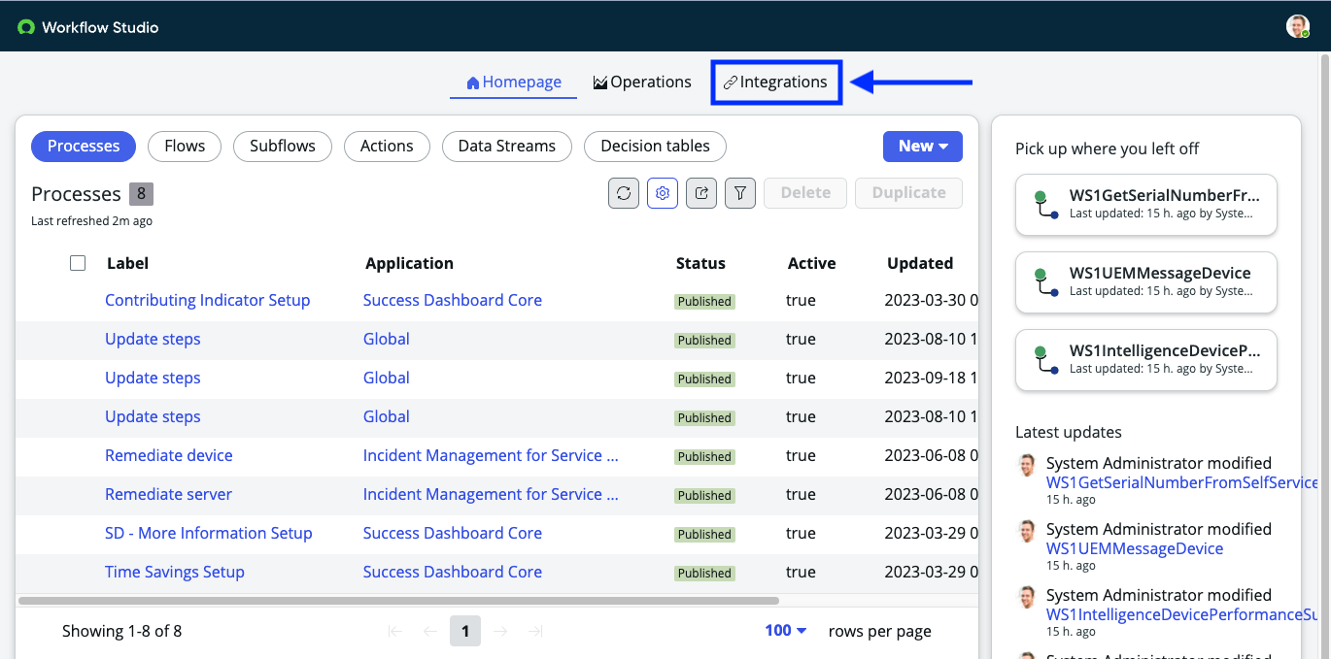The height and width of the screenshot is (659, 1331).
Task: Open the WS1GetSerialNumberFr... recent workflow card
Action: pyautogui.click(x=1145, y=205)
